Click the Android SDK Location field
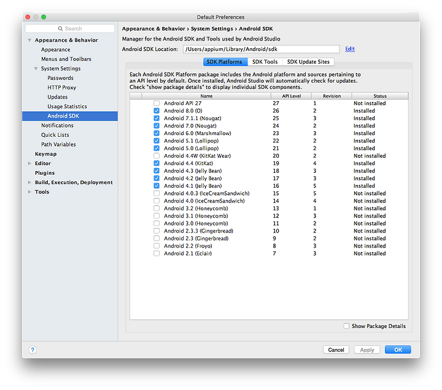 (x=262, y=49)
